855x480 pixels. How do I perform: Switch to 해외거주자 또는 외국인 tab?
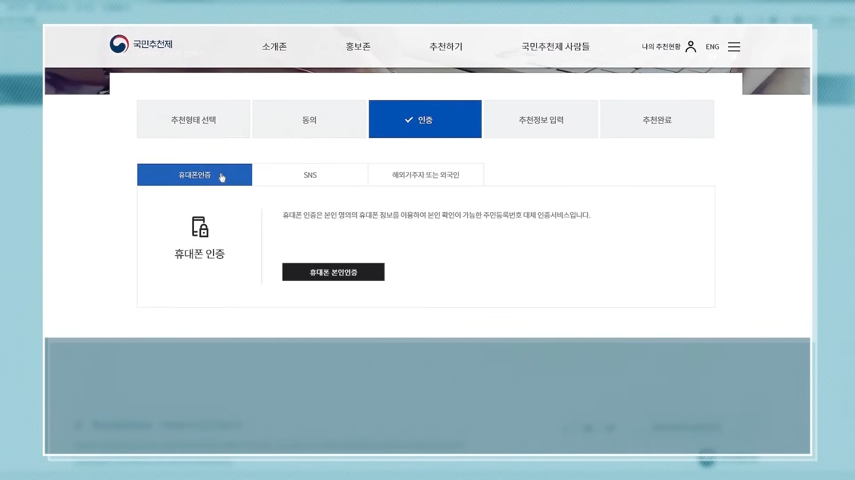coord(425,175)
